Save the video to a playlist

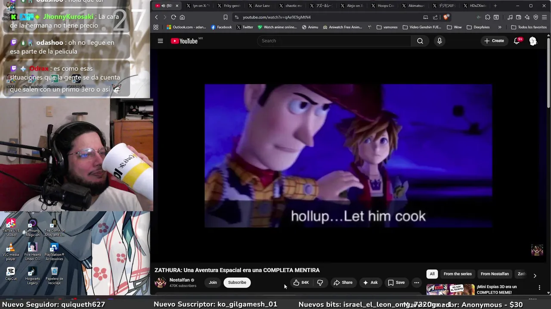[x=396, y=282]
